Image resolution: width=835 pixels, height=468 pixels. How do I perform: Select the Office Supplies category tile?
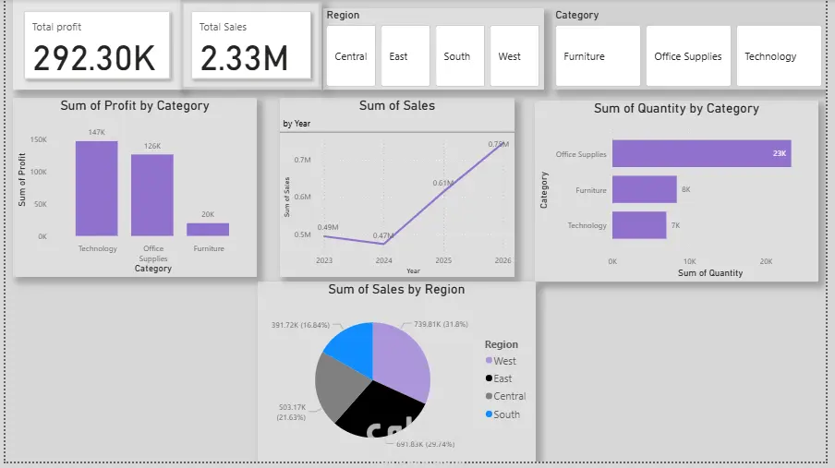click(688, 56)
